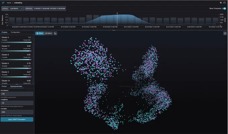Click the 8/12/2022 12:00 PM axis label

click(x=68, y=27)
